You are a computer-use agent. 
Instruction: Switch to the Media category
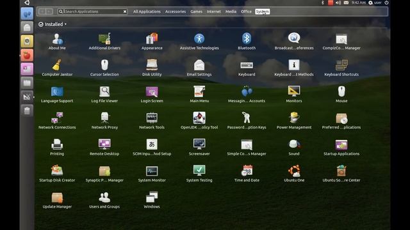pyautogui.click(x=231, y=11)
